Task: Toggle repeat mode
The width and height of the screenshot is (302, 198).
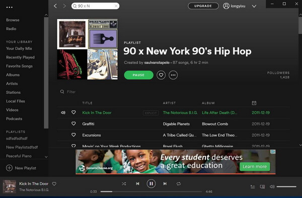Action: [x=179, y=184]
